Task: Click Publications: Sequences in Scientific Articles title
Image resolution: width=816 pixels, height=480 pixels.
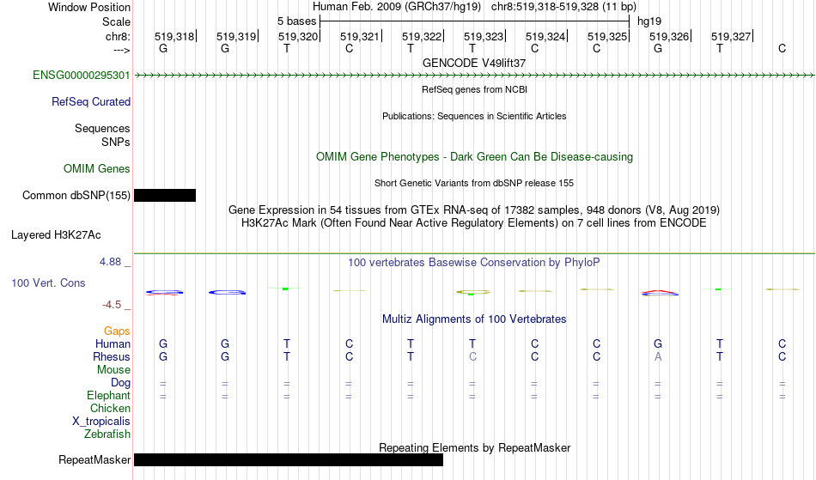Action: [x=474, y=116]
